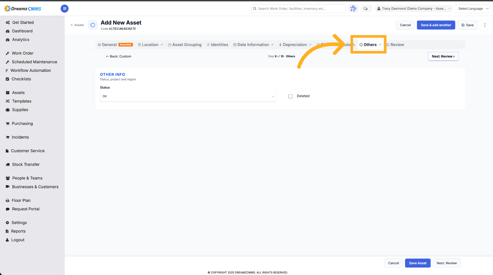The height and width of the screenshot is (275, 493).
Task: Click the OTHER INFO section heading
Action: point(112,74)
